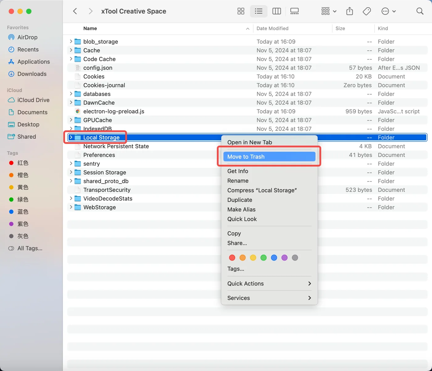Expand the DawnCache folder

tap(71, 102)
